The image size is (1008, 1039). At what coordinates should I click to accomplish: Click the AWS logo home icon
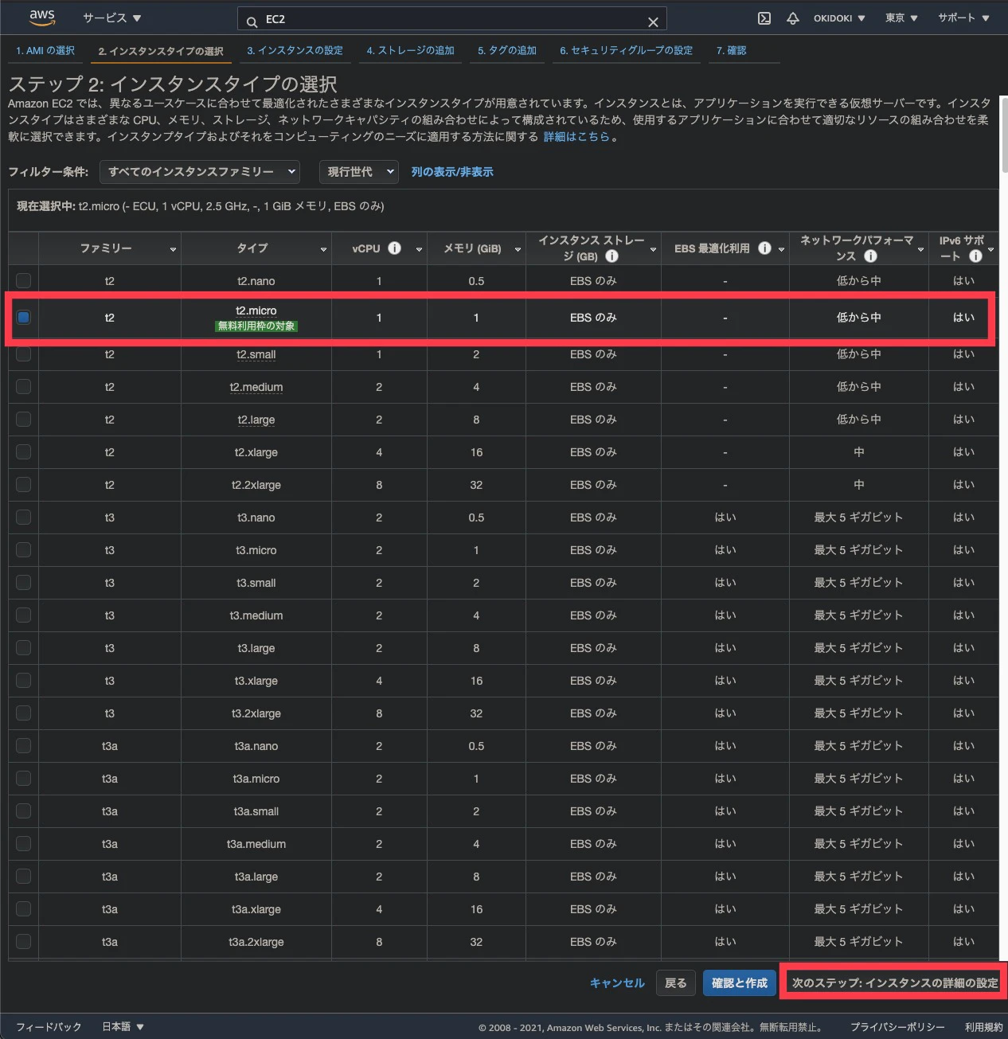pos(42,17)
